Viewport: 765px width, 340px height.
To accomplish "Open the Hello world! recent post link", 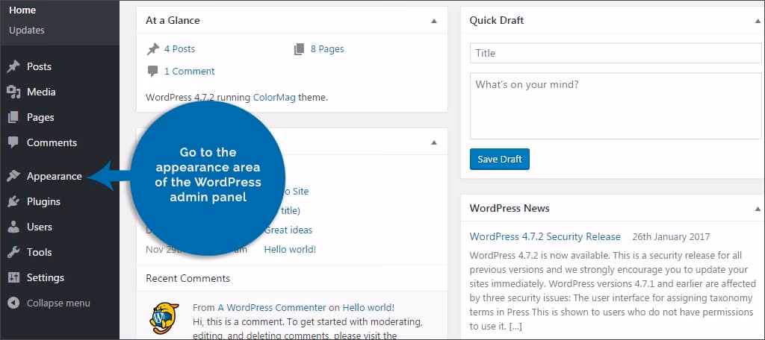I will coord(291,249).
